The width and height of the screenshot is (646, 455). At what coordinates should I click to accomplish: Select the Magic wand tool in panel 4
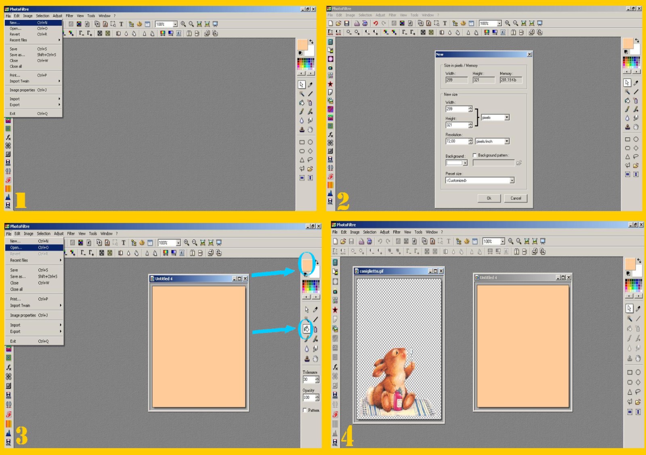[x=629, y=319]
